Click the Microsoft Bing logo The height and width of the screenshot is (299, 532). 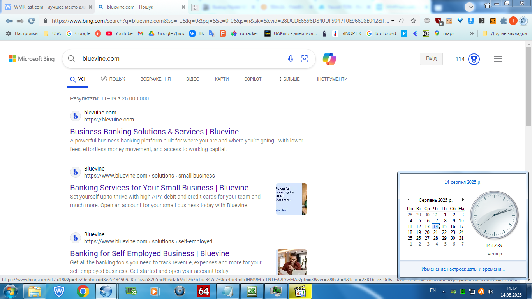[32, 59]
